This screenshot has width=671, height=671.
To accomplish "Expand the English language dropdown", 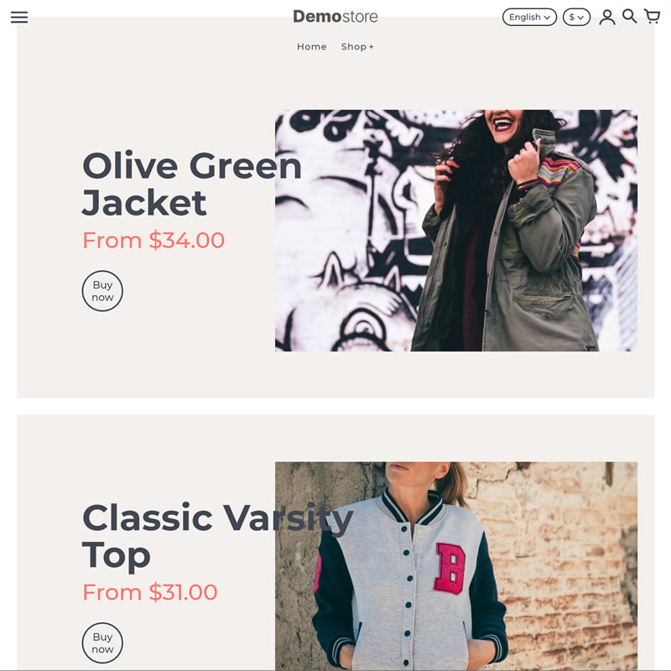I will pyautogui.click(x=529, y=17).
